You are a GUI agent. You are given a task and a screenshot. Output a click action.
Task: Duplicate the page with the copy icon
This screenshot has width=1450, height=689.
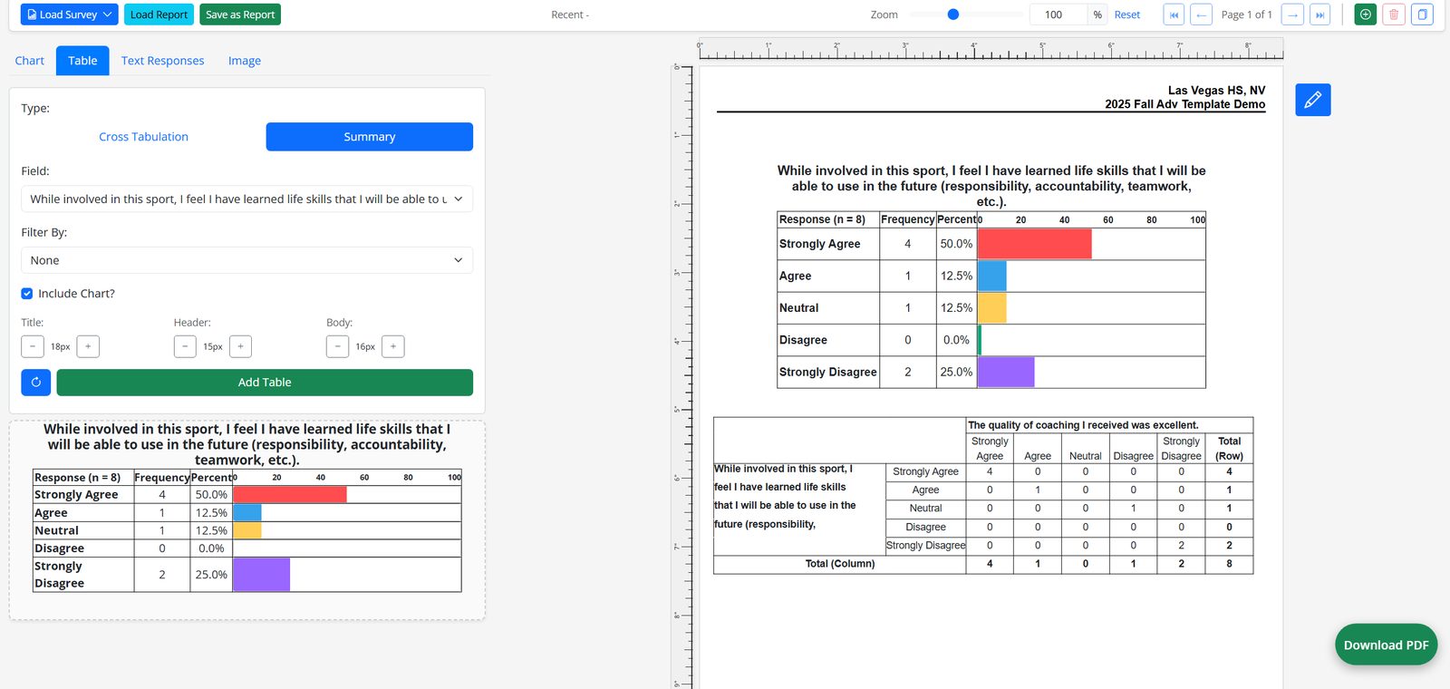coord(1422,15)
